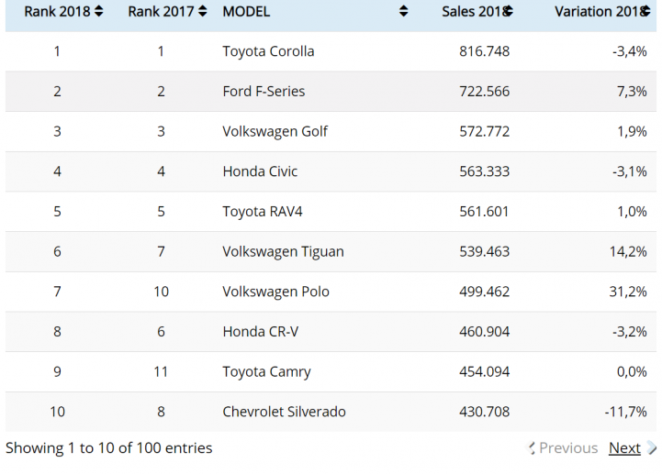Click the Next page chevron icon
The image size is (662, 474).
click(x=652, y=447)
